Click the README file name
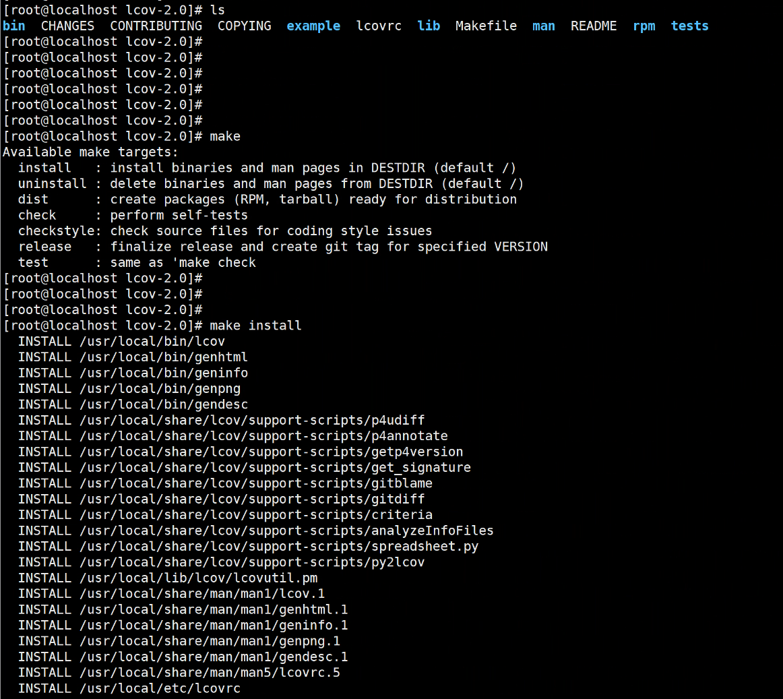Image resolution: width=783 pixels, height=699 pixels. pos(593,26)
